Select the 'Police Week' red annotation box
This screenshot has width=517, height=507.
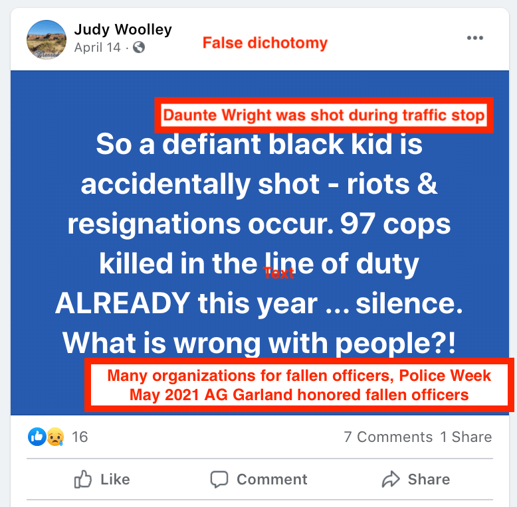click(x=299, y=385)
